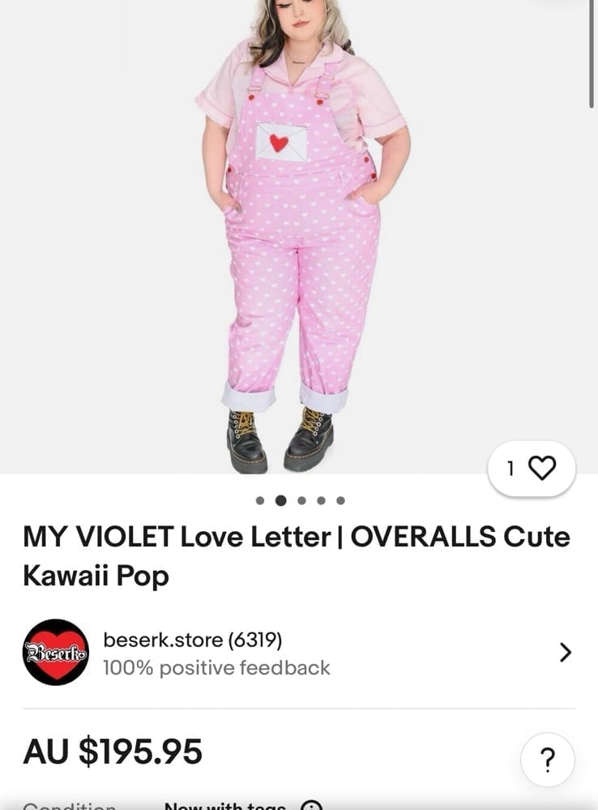Tap the Condition label
598x810 pixels.
[70, 807]
